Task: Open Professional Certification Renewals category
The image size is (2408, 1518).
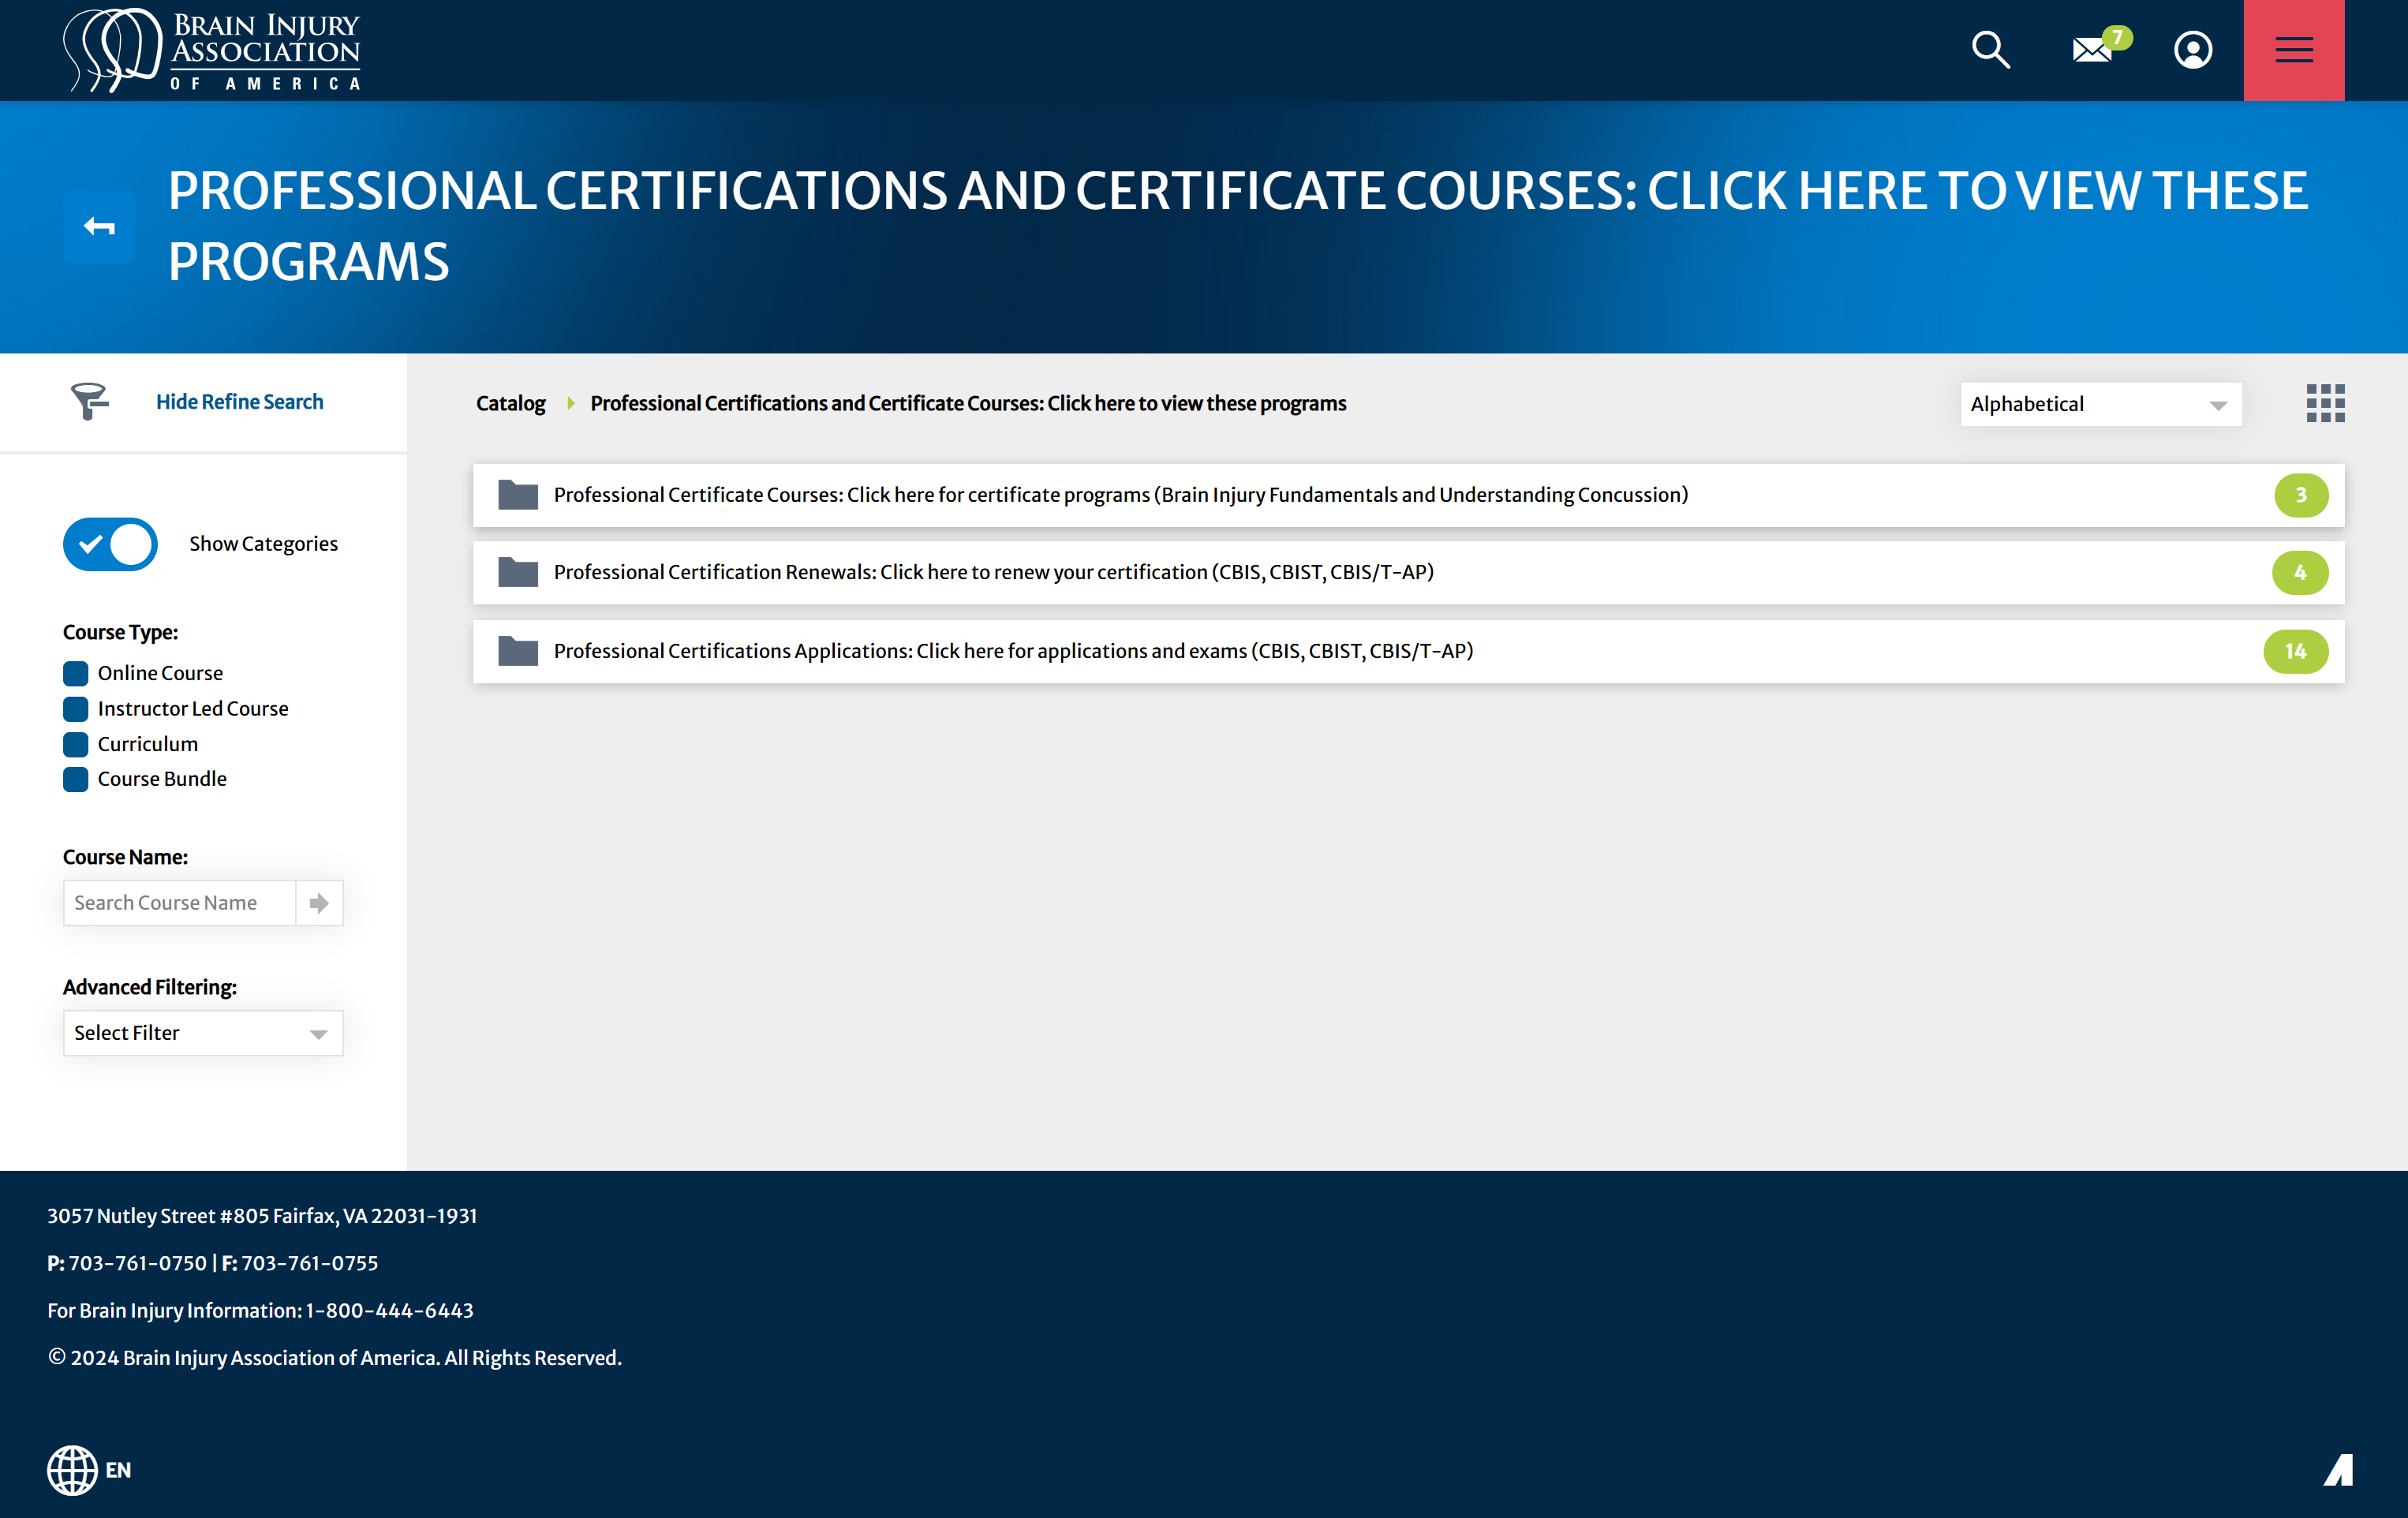Action: pos(1408,572)
